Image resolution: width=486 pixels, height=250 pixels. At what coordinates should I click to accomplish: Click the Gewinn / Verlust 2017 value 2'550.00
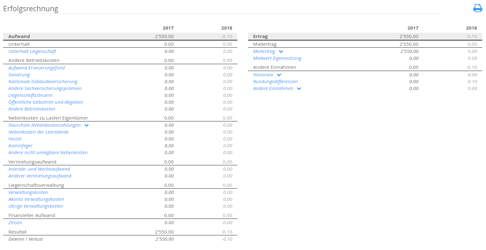tap(165, 239)
